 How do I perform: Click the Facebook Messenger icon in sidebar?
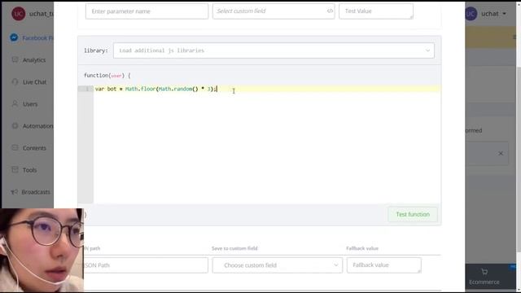pos(14,37)
